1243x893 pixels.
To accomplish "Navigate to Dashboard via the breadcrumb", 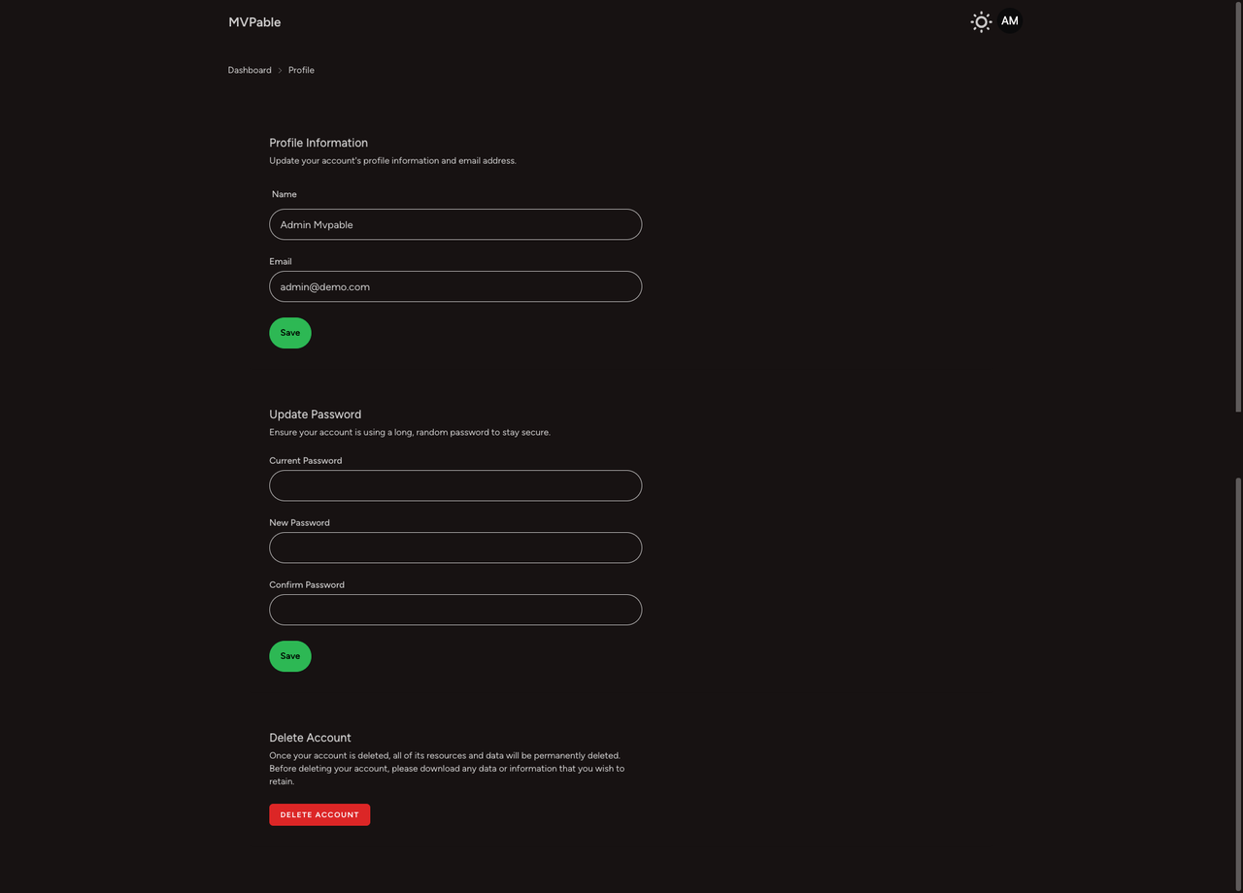I will click(250, 69).
